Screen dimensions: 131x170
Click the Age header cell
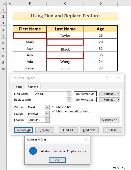click(x=100, y=29)
